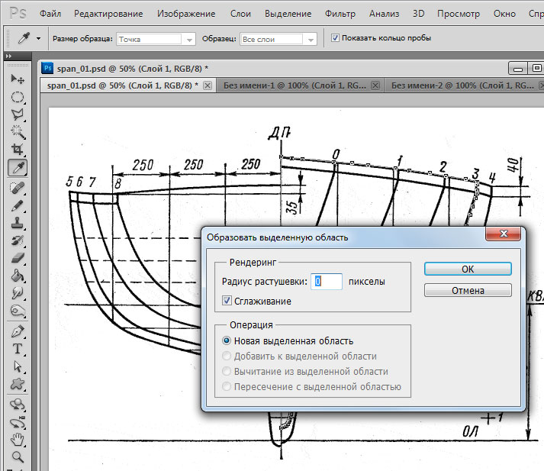This screenshot has width=544, height=471.
Task: Select the Magic Wand tool
Action: [17, 132]
